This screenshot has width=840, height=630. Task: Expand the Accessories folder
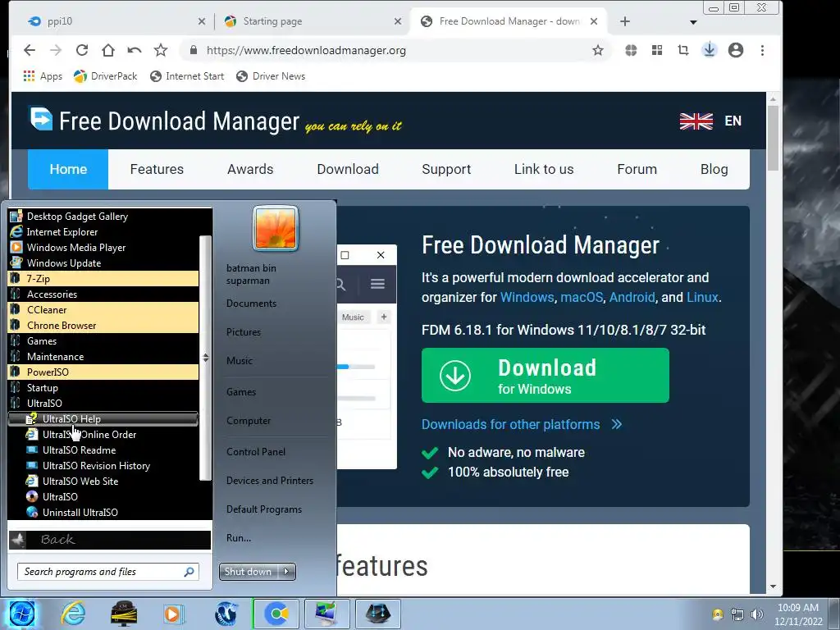[x=103, y=294]
